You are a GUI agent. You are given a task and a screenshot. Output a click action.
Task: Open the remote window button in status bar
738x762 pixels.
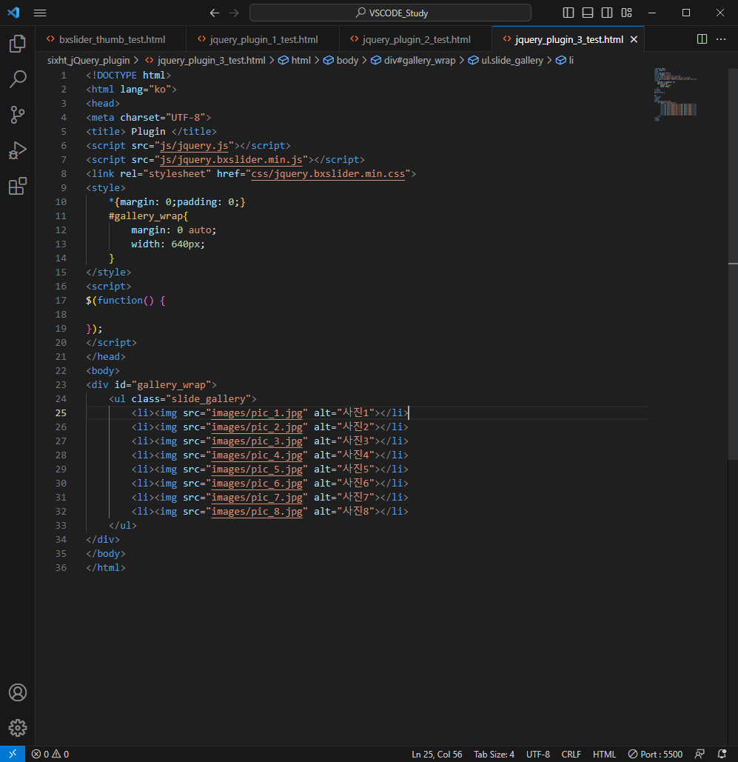[13, 754]
